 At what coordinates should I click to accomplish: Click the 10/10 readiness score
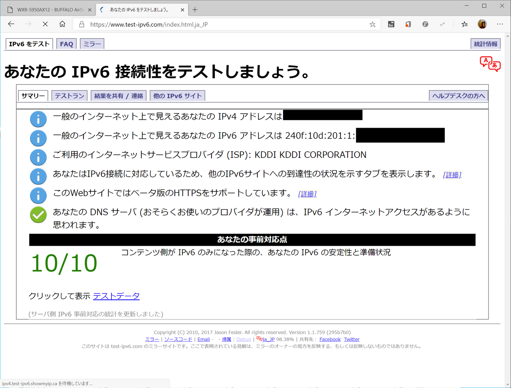tap(64, 264)
